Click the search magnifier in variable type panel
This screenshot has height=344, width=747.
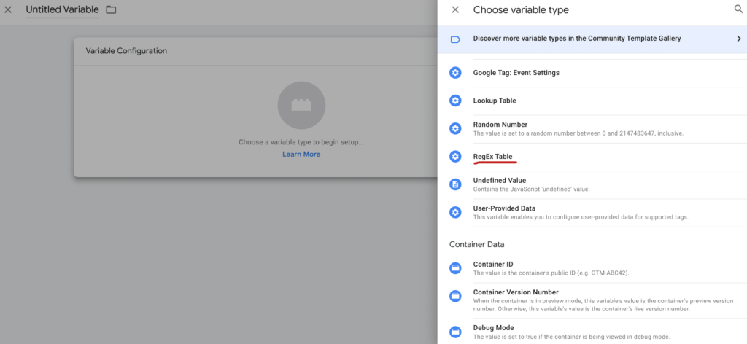[738, 9]
